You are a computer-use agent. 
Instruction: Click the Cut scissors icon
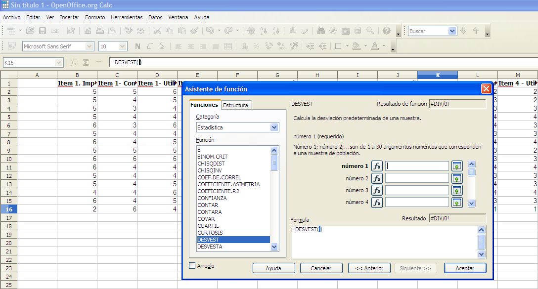pyautogui.click(x=157, y=31)
